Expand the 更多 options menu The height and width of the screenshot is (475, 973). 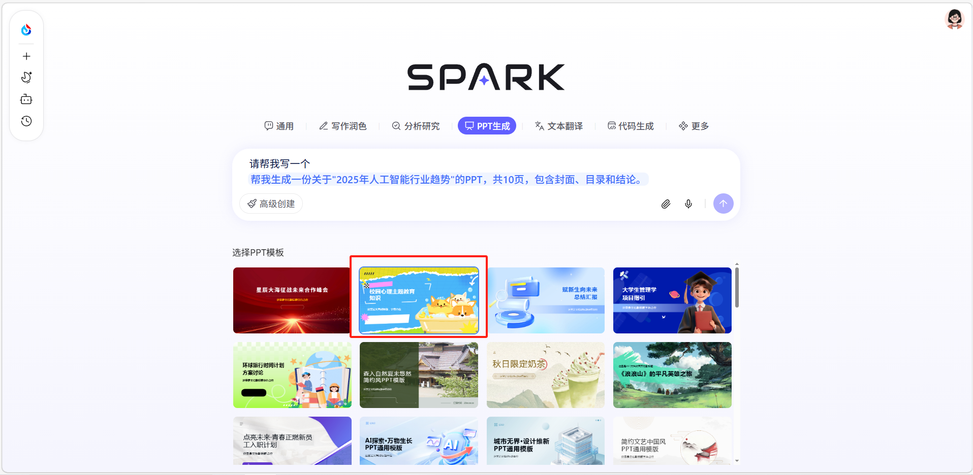tap(694, 126)
